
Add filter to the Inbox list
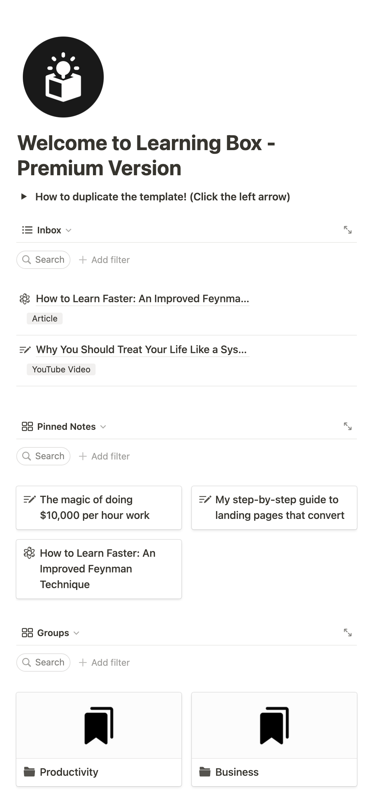click(x=104, y=260)
